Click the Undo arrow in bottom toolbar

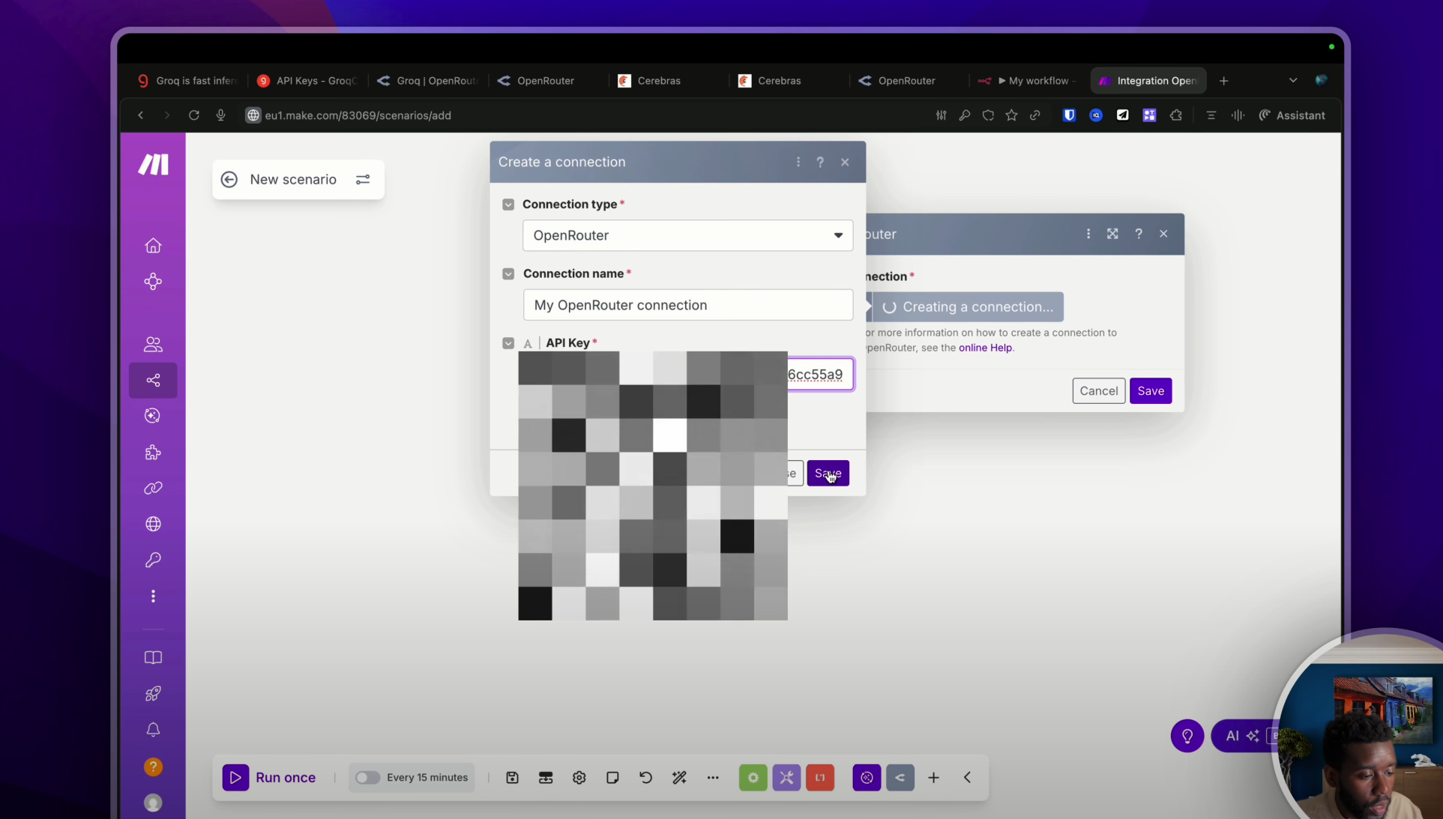click(x=645, y=778)
